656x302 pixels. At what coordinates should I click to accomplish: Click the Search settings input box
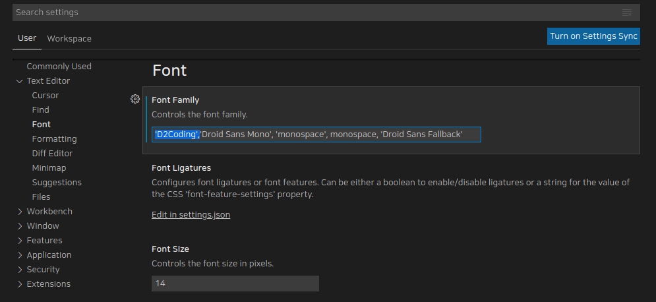pyautogui.click(x=310, y=13)
